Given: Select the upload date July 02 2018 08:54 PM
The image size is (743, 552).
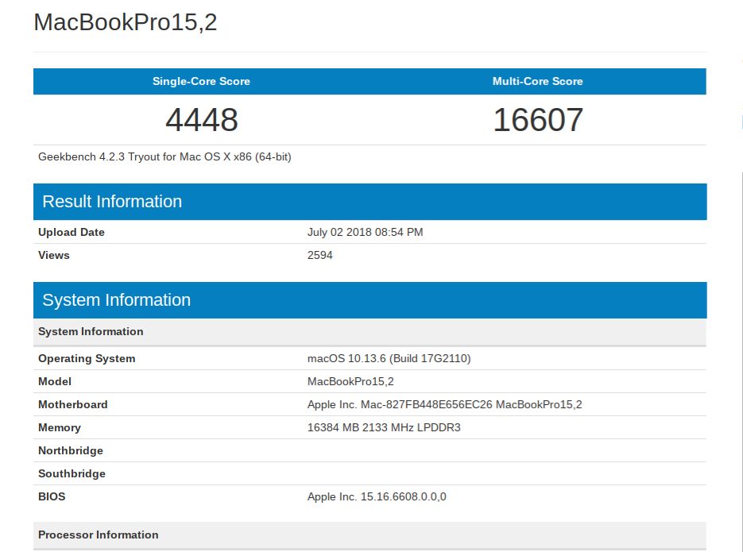Looking at the screenshot, I should click(x=366, y=233).
